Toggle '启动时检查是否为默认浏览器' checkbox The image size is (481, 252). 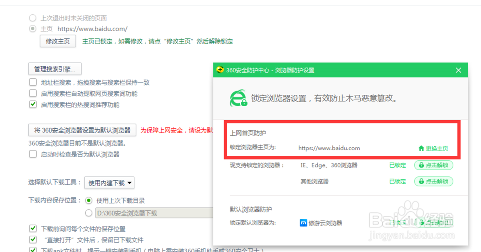coord(33,154)
